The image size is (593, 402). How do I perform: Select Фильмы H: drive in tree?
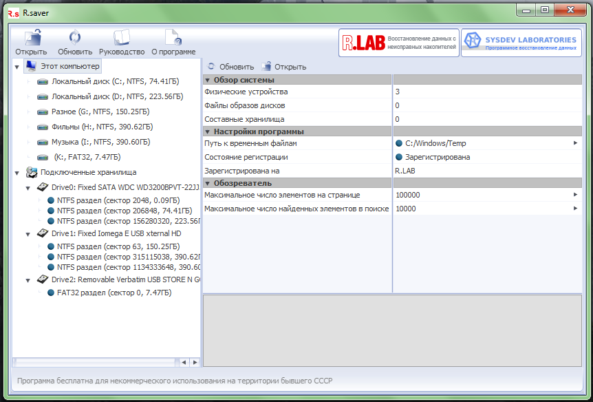coord(101,127)
